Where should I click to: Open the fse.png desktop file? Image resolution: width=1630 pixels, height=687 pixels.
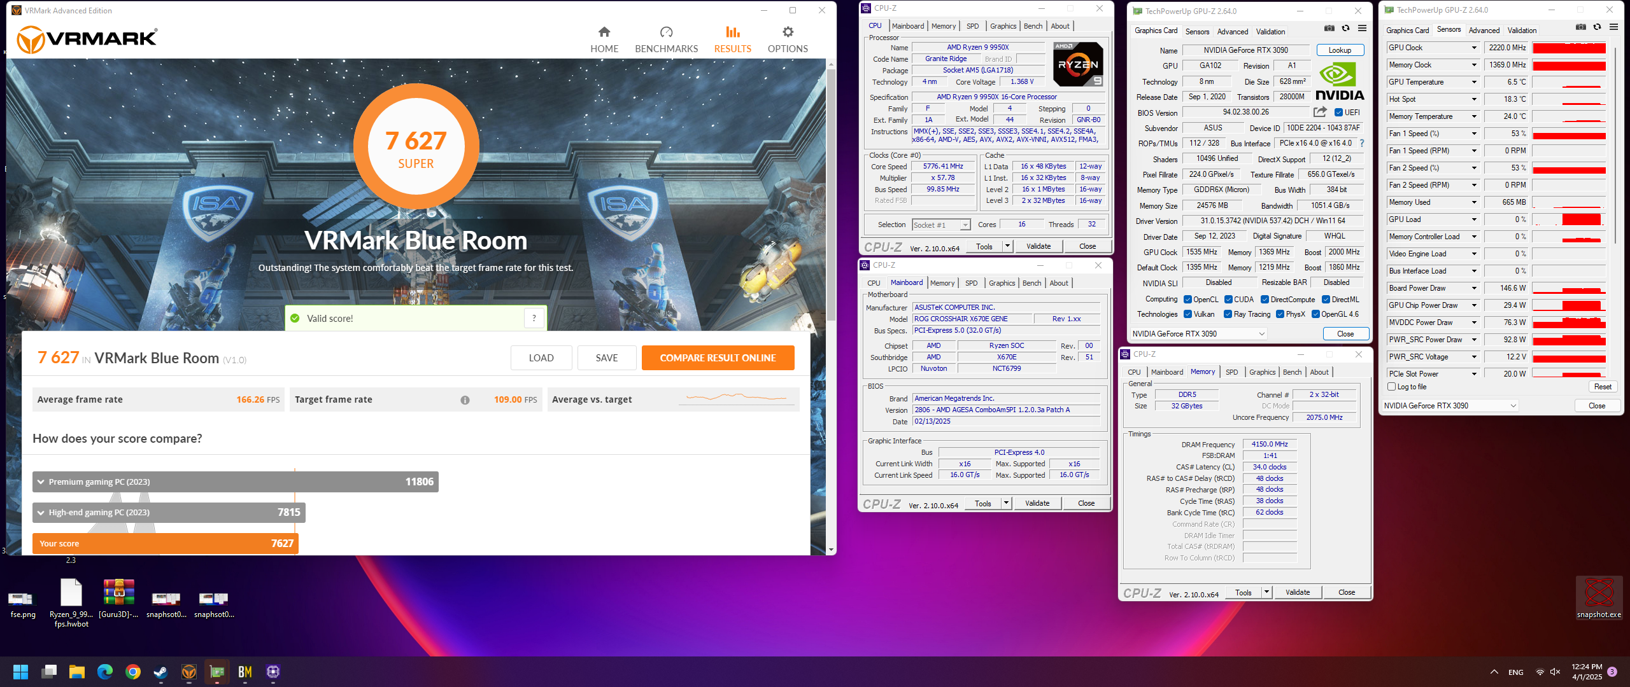point(23,604)
